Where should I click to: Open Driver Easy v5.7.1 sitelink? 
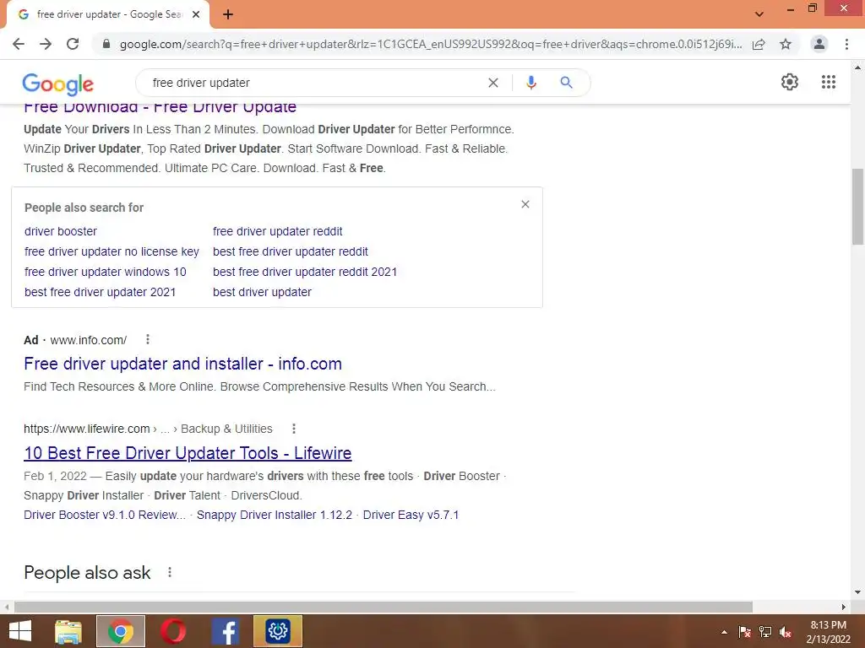coord(411,516)
